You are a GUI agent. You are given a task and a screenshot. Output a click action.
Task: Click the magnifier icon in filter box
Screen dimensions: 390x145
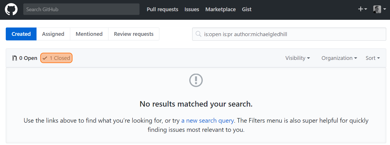(198, 34)
